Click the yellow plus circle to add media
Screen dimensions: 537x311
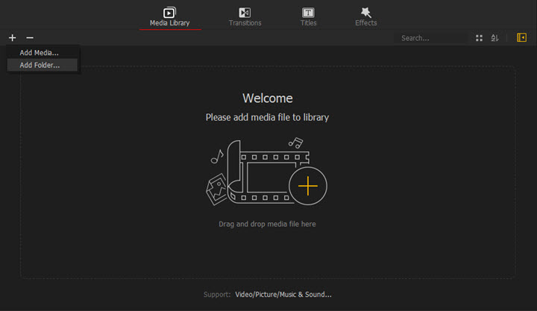[308, 186]
